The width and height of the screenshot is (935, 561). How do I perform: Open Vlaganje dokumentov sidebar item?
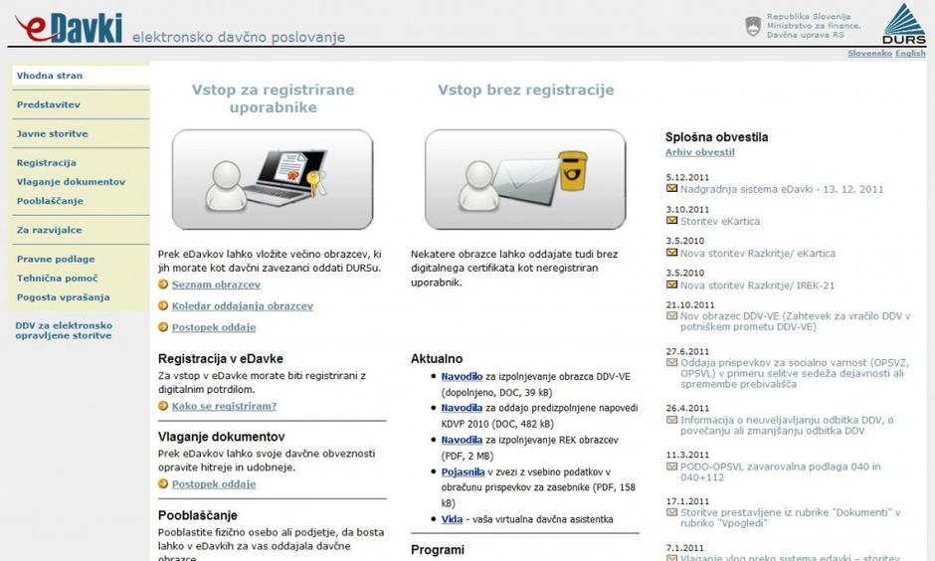[x=71, y=182]
